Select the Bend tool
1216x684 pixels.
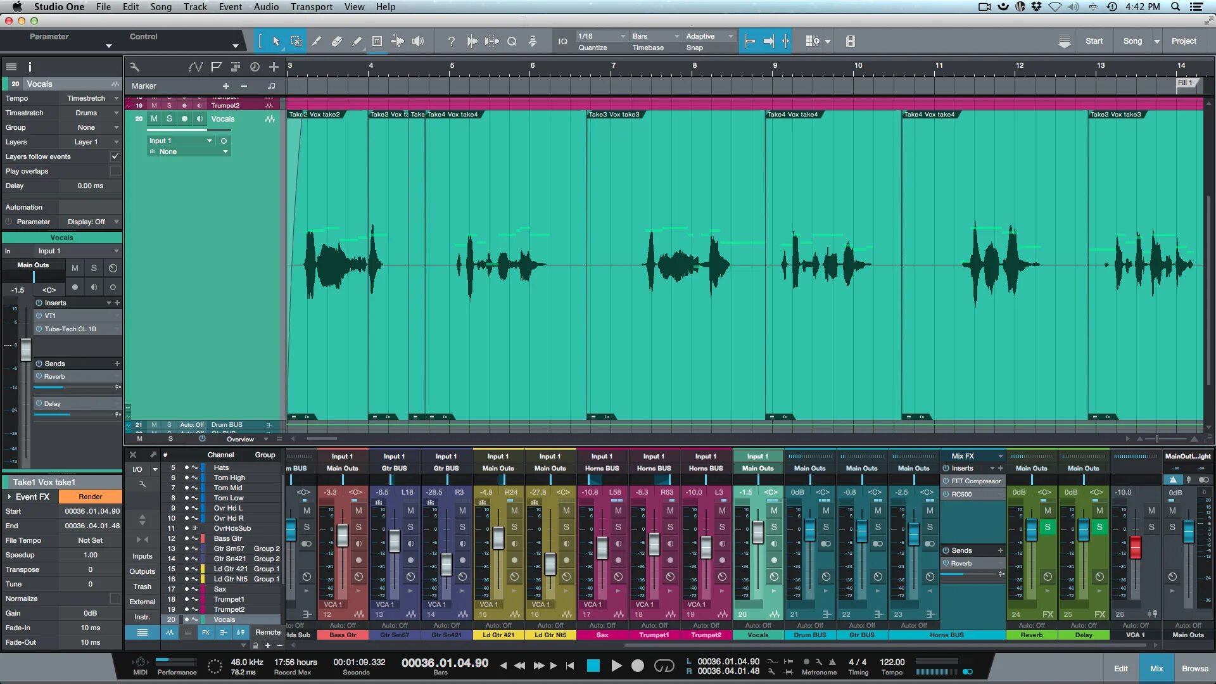click(397, 42)
